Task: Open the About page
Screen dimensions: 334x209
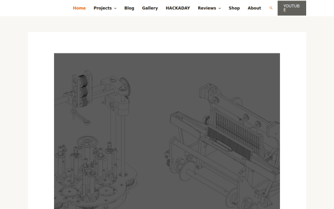Action: coord(254,8)
